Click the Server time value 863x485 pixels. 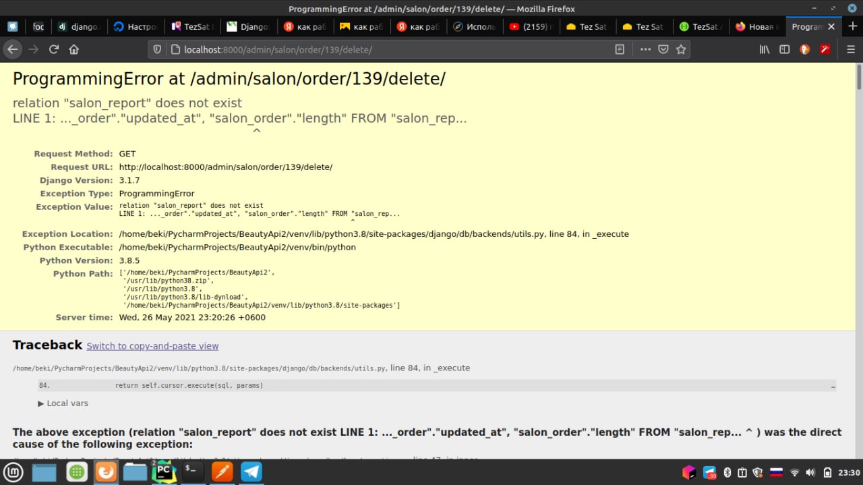192,317
